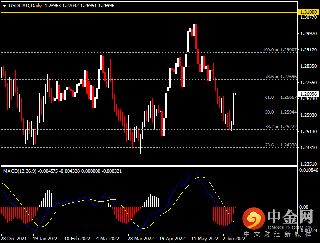
Task: Select the 61.8 = 1.26667 Fibonacci label
Action: 281,97
